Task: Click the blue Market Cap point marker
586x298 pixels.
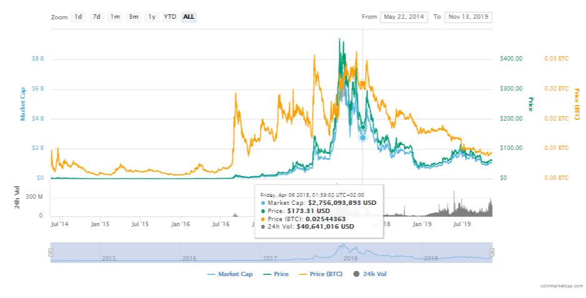Action: (x=362, y=137)
